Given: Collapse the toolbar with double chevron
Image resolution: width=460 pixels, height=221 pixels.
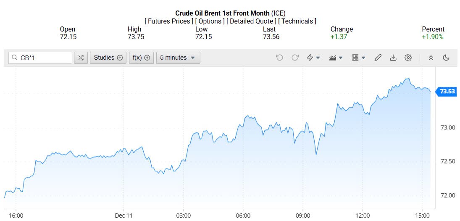Looking at the screenshot, I should (431, 58).
